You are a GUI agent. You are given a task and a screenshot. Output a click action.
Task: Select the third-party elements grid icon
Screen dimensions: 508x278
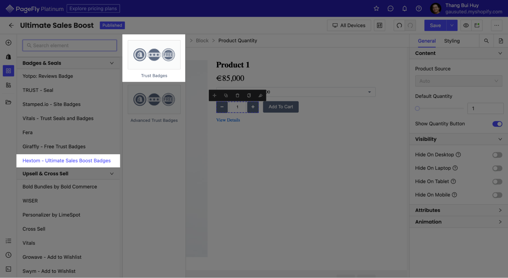[x=8, y=71]
